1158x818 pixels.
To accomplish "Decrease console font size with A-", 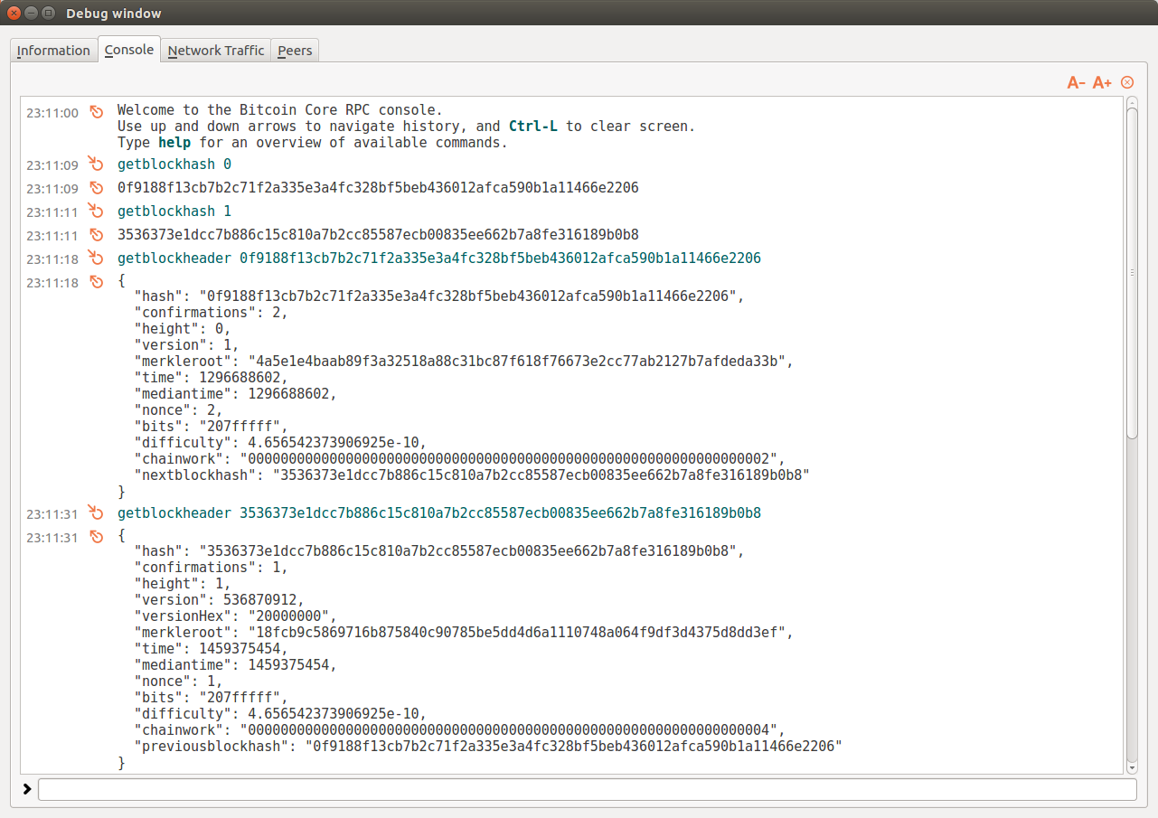I will (x=1076, y=83).
